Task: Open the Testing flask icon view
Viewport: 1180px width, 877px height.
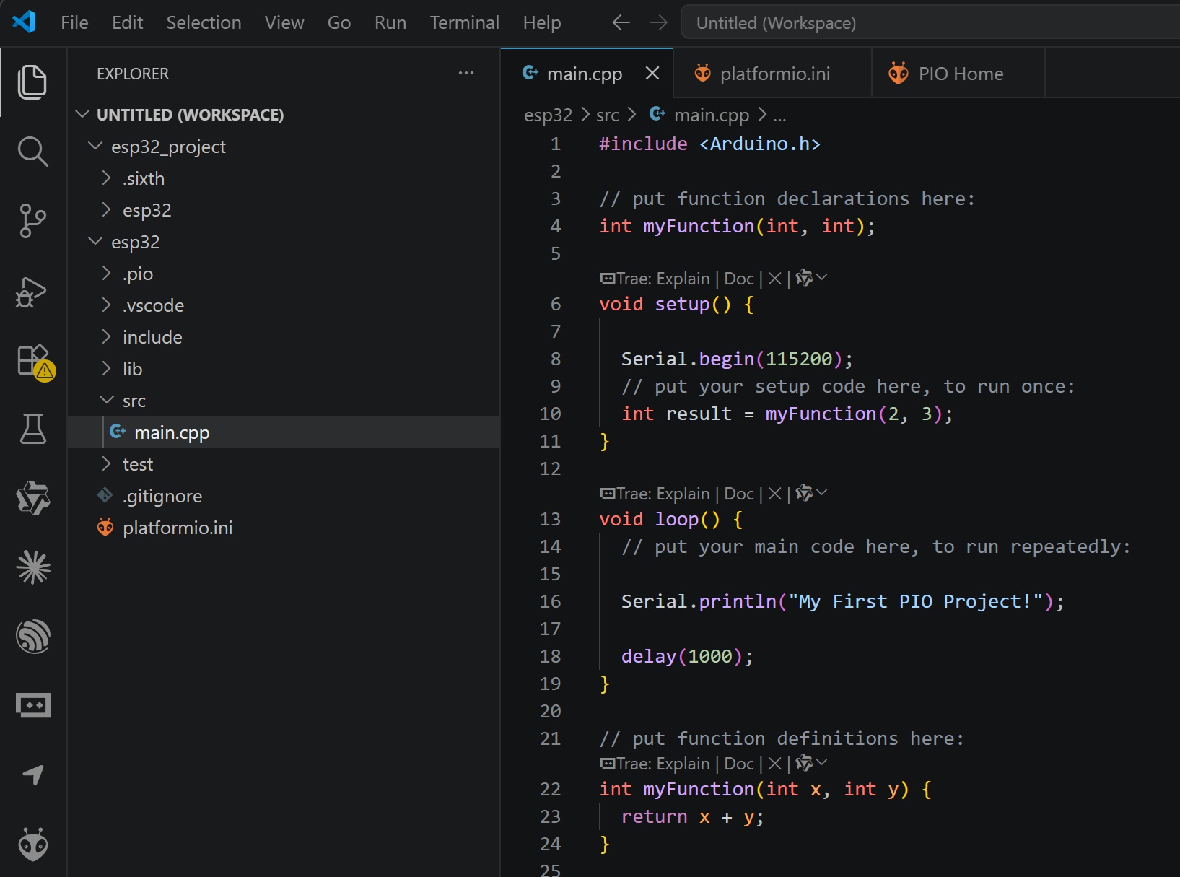Action: click(x=32, y=429)
